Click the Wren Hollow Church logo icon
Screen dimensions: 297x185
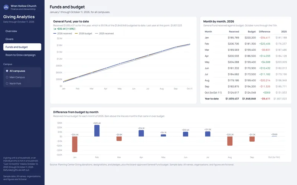pyautogui.click(x=6, y=7)
